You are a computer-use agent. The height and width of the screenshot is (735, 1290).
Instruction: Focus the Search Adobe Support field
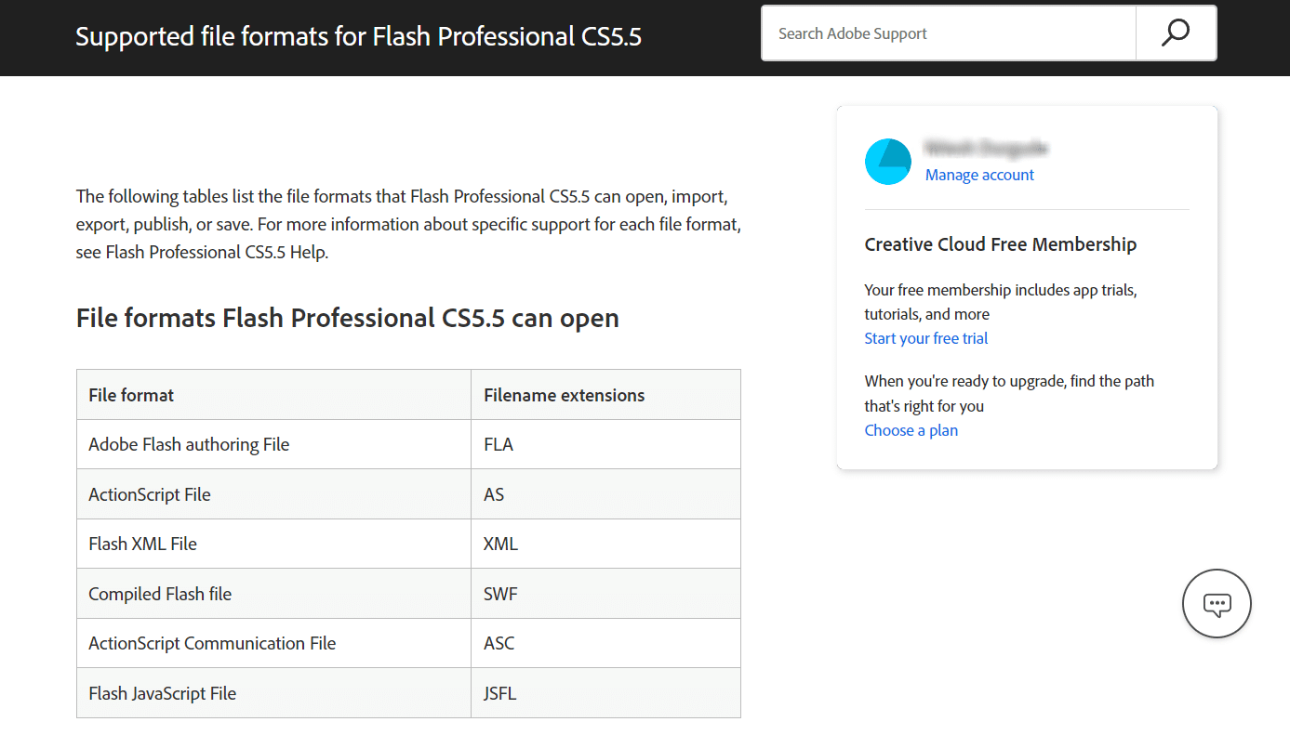(949, 33)
